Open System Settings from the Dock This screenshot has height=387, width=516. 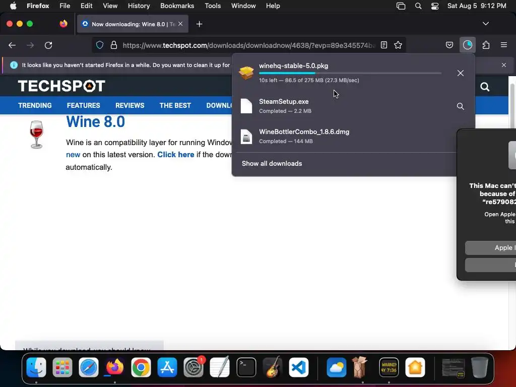point(193,367)
